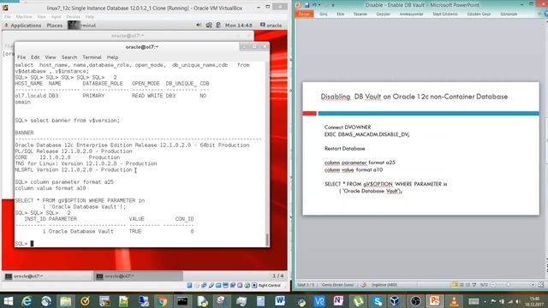This screenshot has width=548, height=308.
Task: Open the Tasarım ribbon tab
Action: click(360, 14)
